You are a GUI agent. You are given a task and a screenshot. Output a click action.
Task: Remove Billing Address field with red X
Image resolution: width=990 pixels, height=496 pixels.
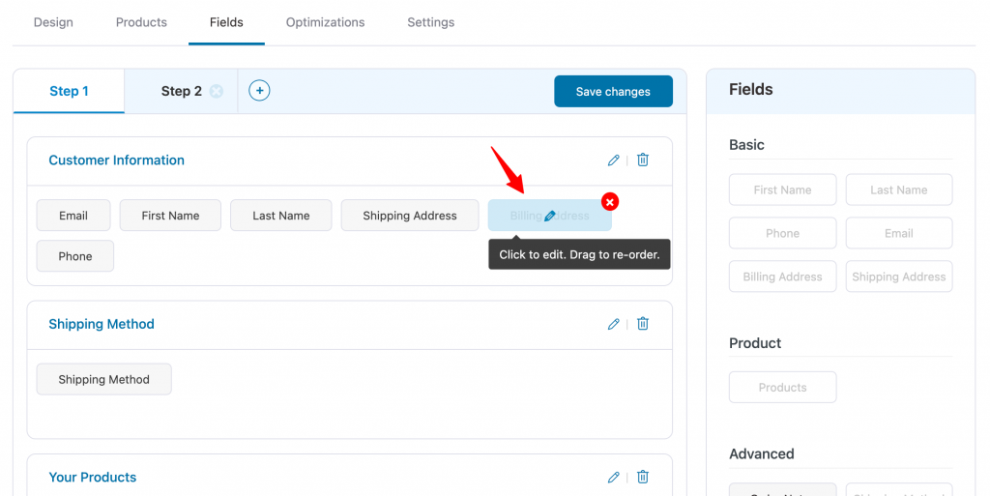click(609, 202)
